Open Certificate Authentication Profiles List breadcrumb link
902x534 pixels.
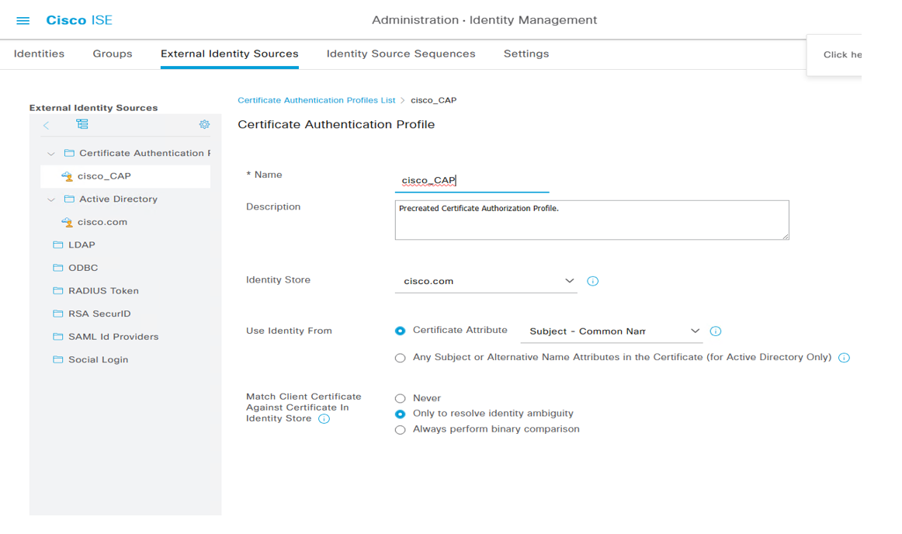pos(317,100)
